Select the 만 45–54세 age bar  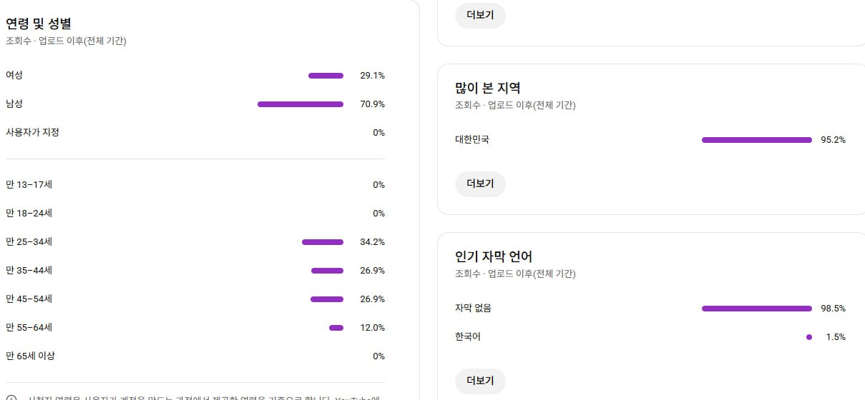[326, 299]
